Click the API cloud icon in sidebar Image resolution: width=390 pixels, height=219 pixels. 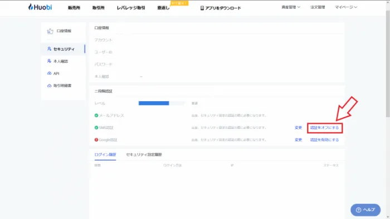tap(49, 73)
